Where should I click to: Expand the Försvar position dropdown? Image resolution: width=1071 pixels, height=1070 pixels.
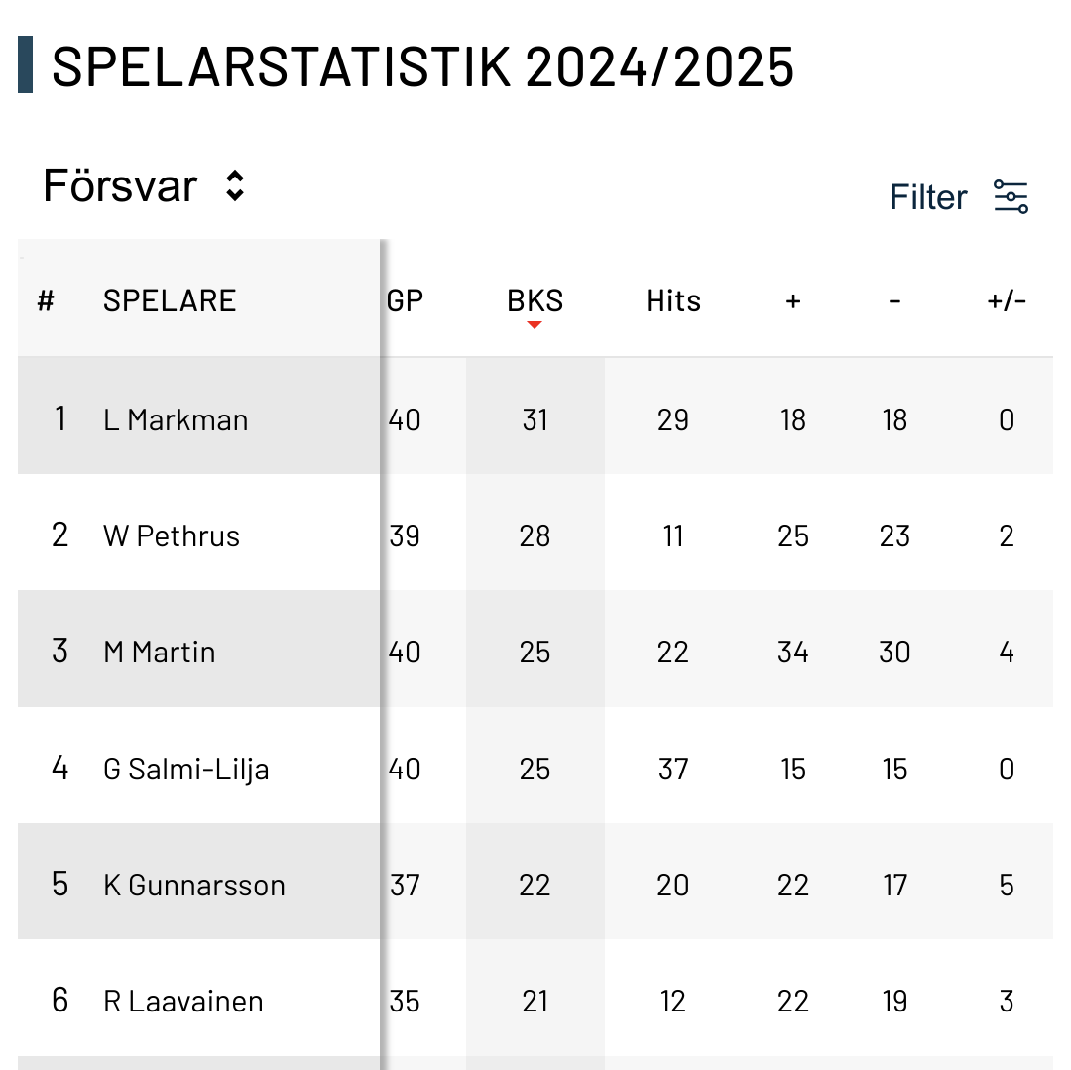coord(121,186)
